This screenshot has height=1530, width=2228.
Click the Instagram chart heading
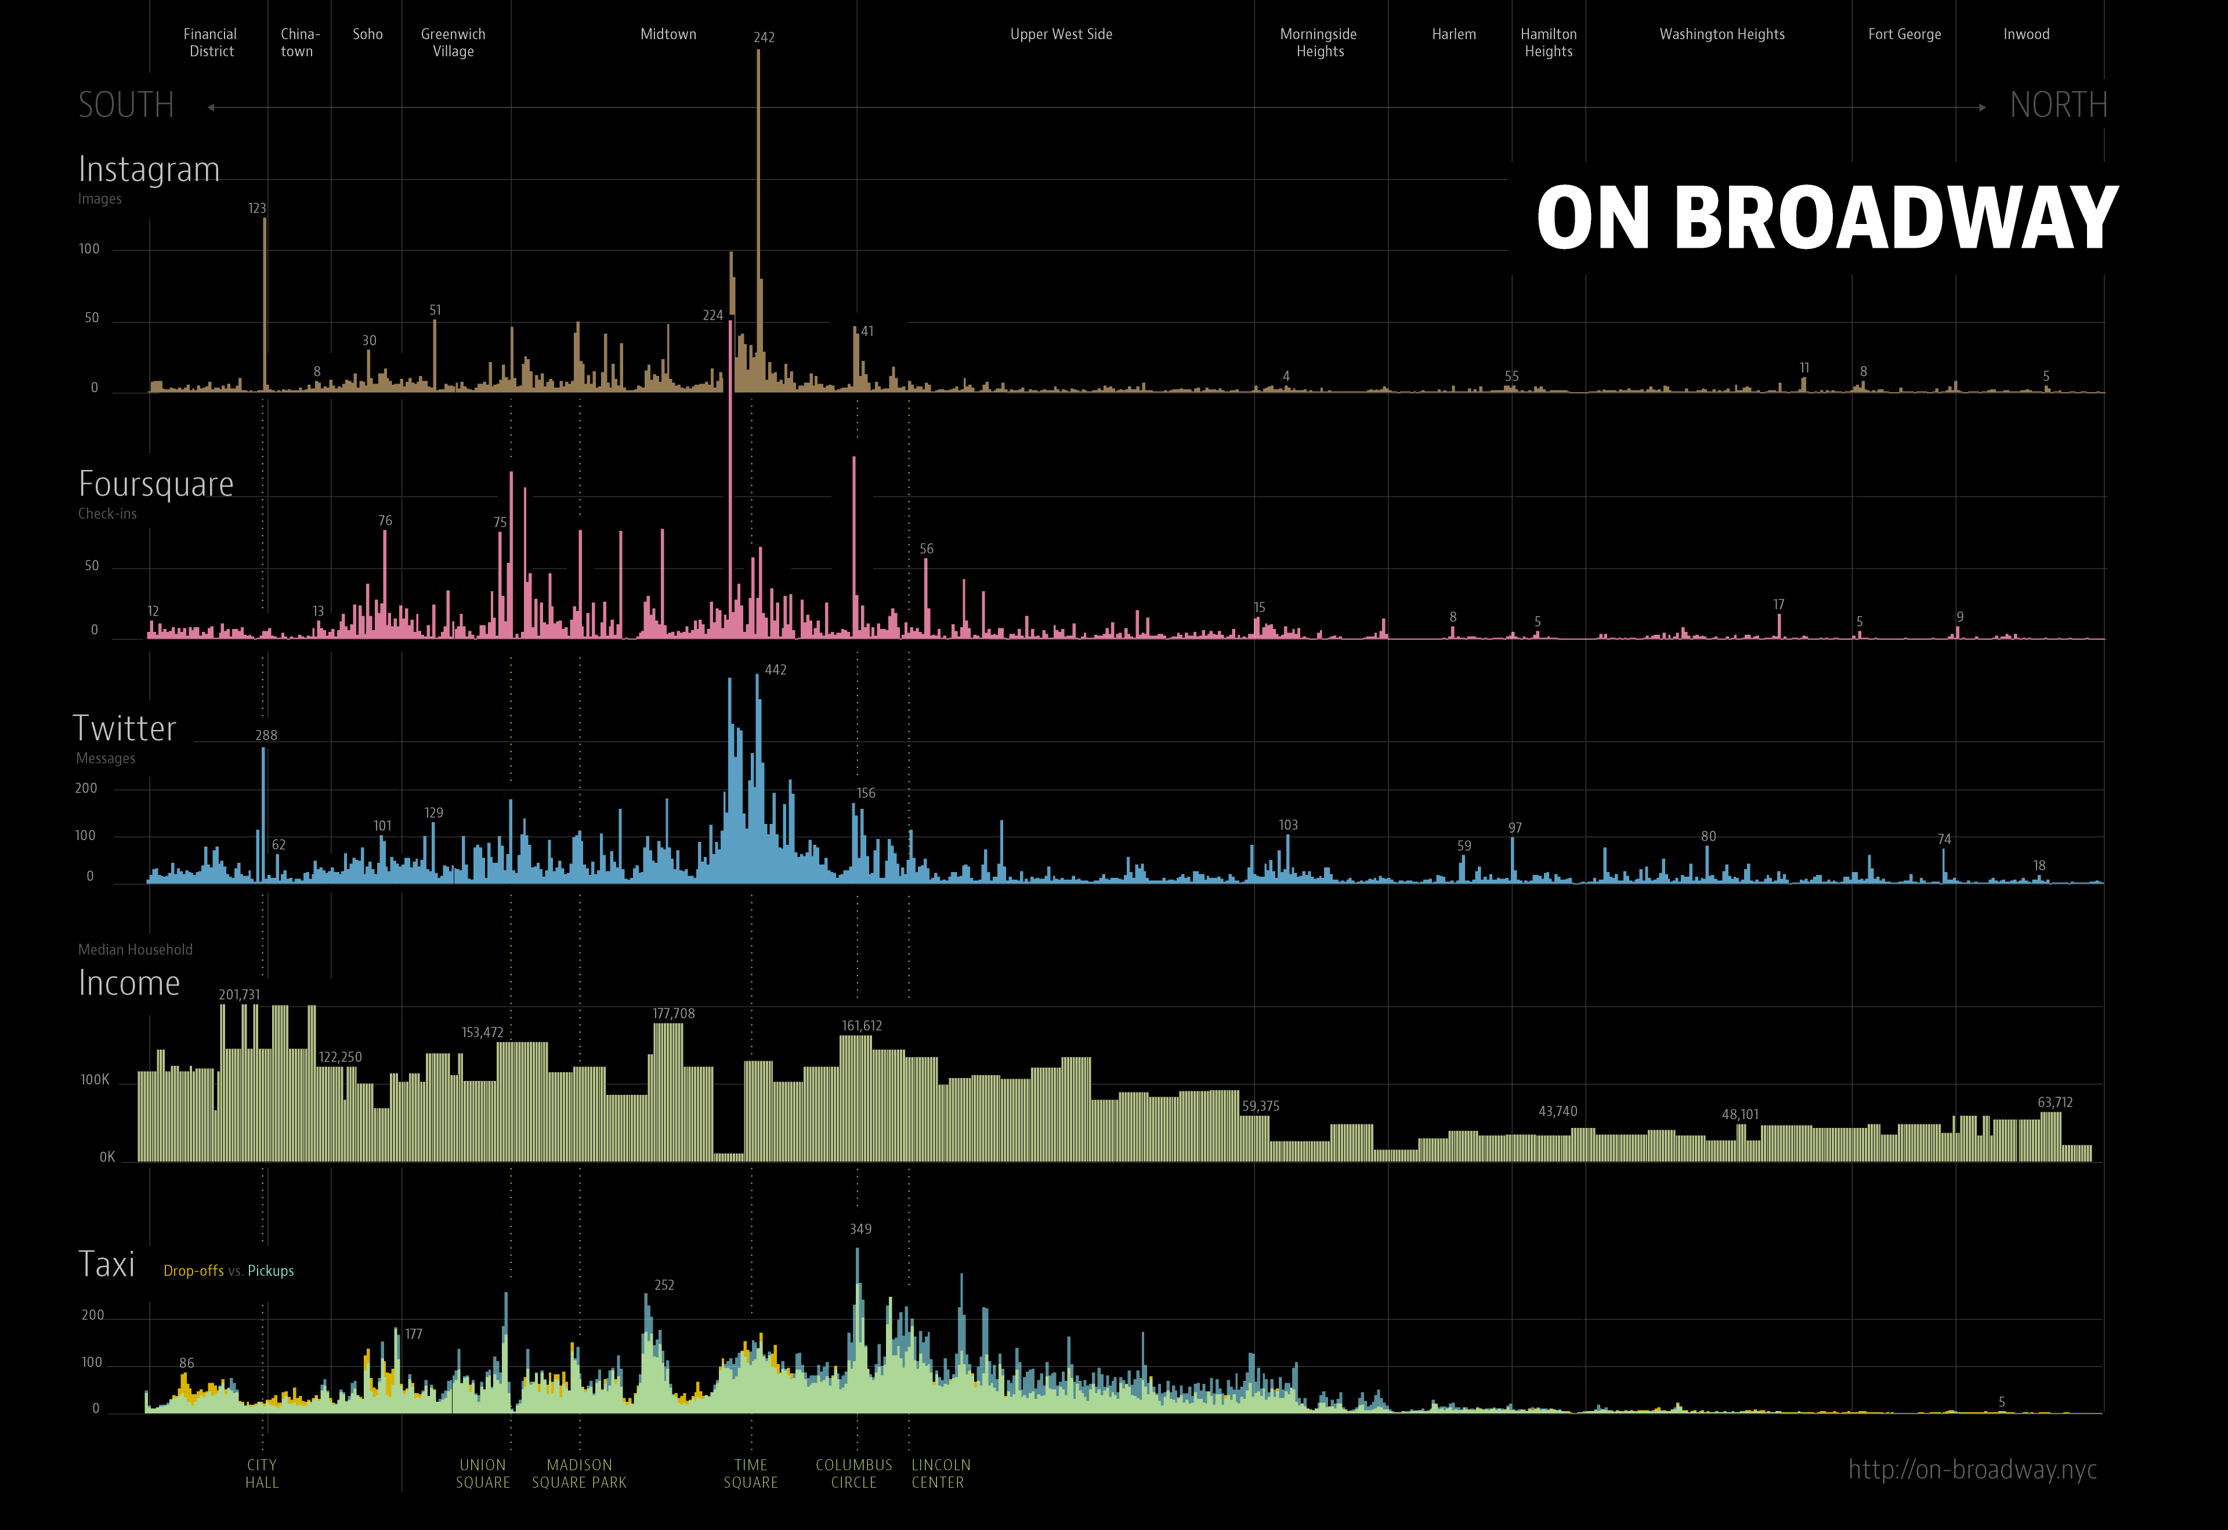[x=149, y=169]
